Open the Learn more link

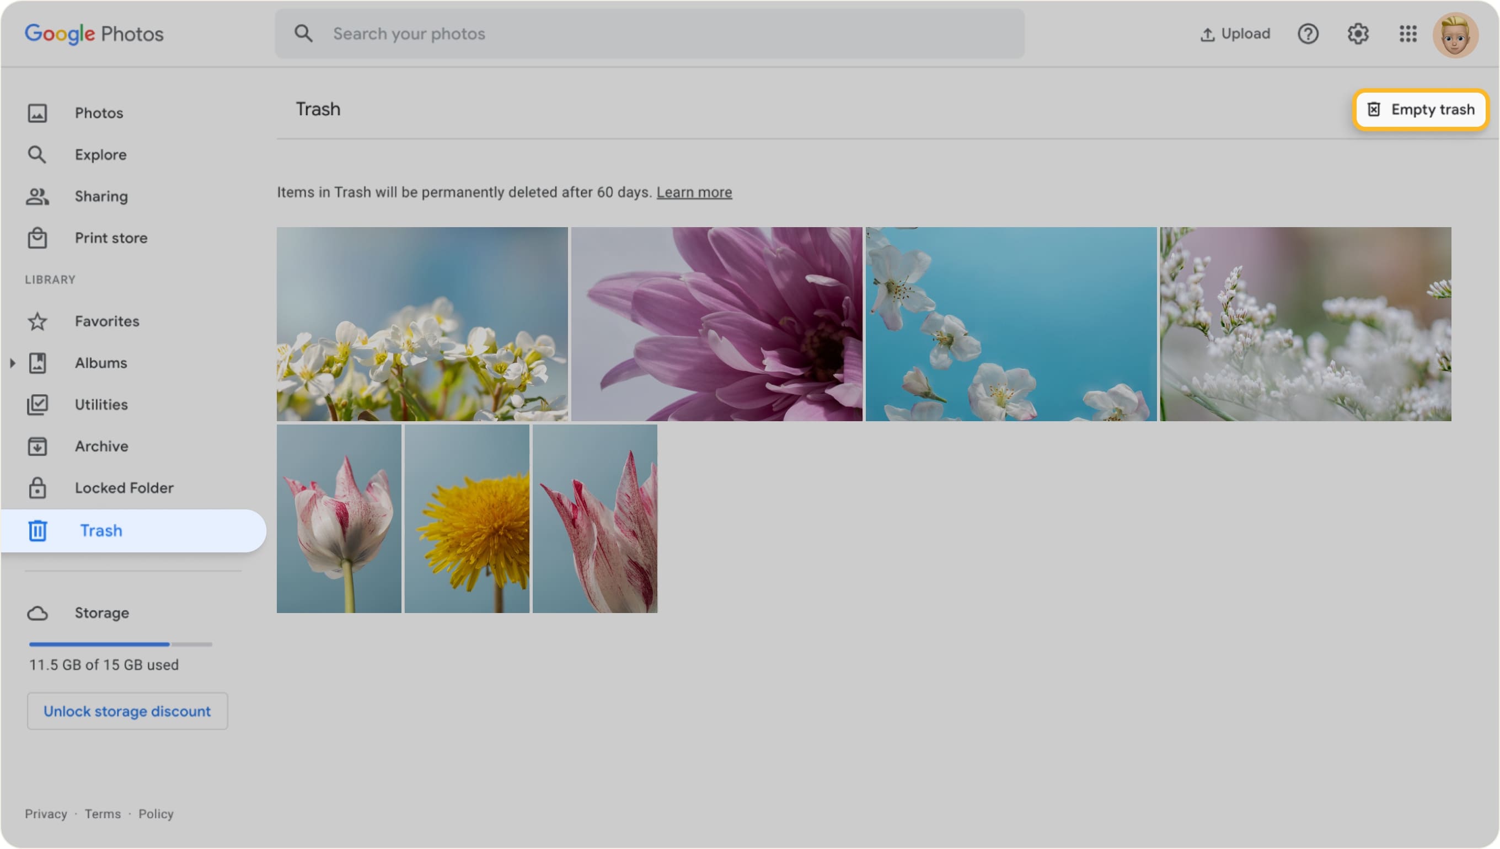tap(695, 192)
